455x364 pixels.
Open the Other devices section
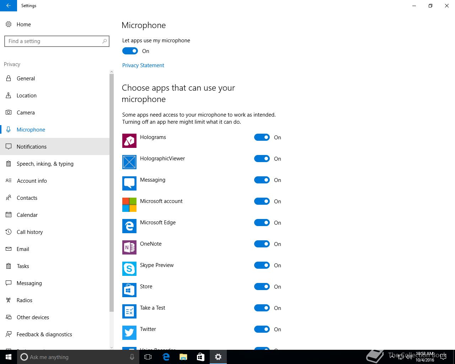55,317
